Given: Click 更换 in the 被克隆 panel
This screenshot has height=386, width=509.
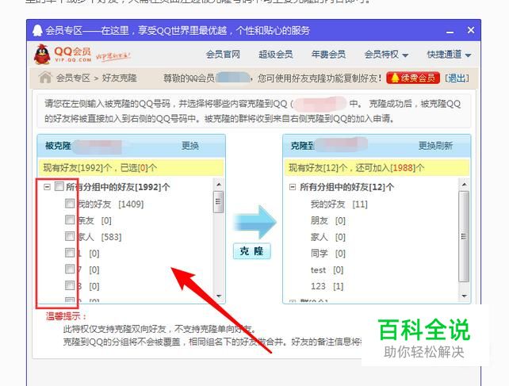Looking at the screenshot, I should (x=190, y=146).
